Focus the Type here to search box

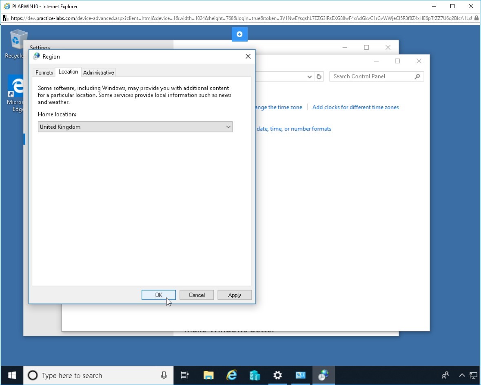pos(98,375)
